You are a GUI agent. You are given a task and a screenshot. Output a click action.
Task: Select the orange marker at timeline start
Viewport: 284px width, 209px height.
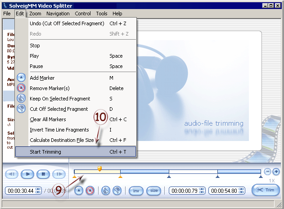tap(74, 176)
